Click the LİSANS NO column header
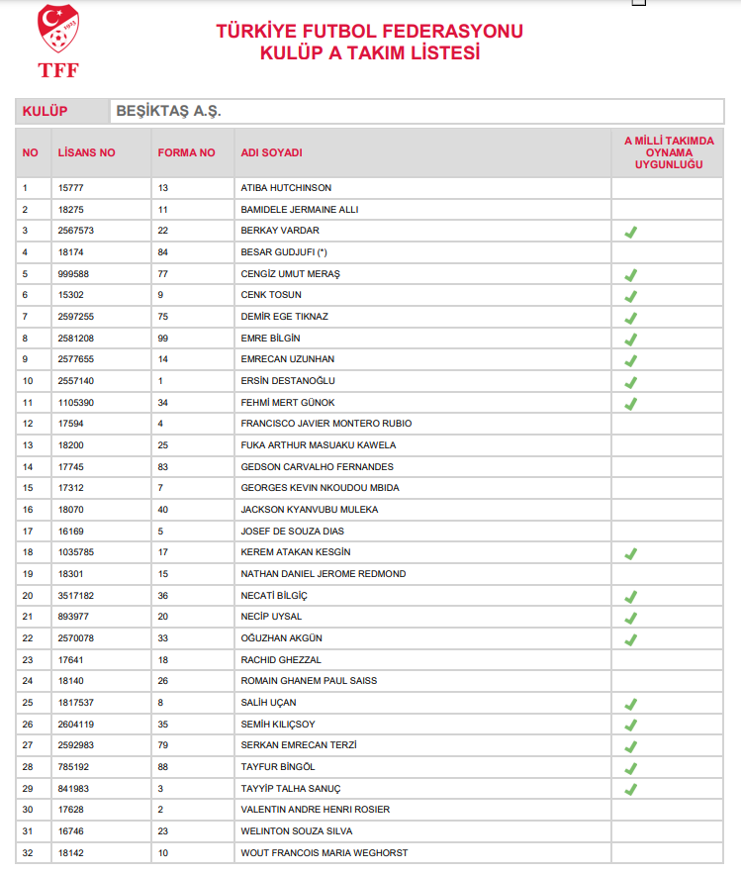Screen dimensions: 741x874 coord(86,152)
